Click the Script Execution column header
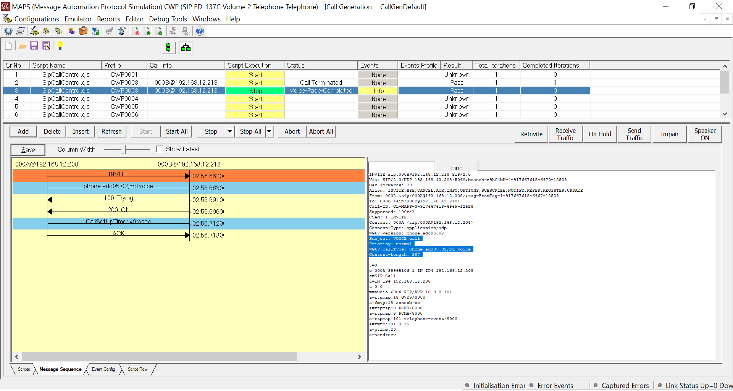Viewport: 733px width, 391px height. pyautogui.click(x=254, y=65)
